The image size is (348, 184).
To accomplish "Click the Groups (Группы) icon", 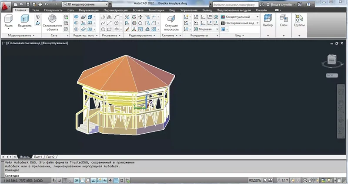I will click(299, 18).
